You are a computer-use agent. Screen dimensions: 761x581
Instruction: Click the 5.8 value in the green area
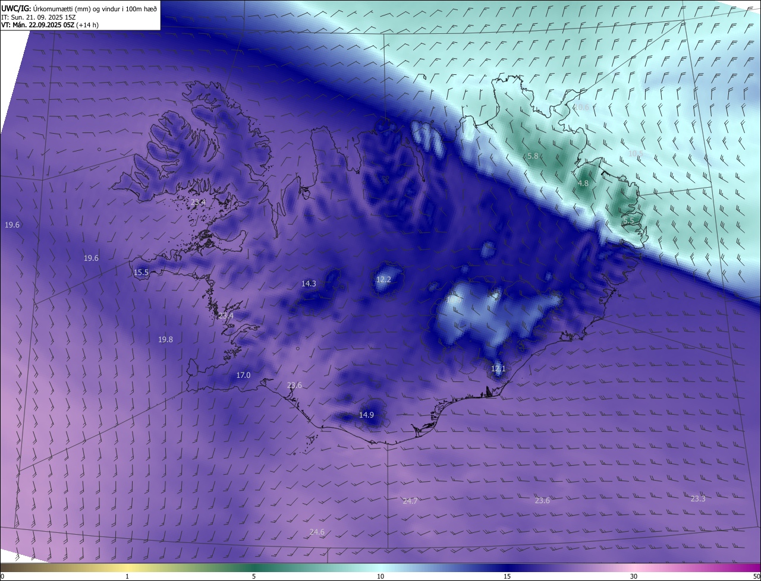tap(533, 156)
